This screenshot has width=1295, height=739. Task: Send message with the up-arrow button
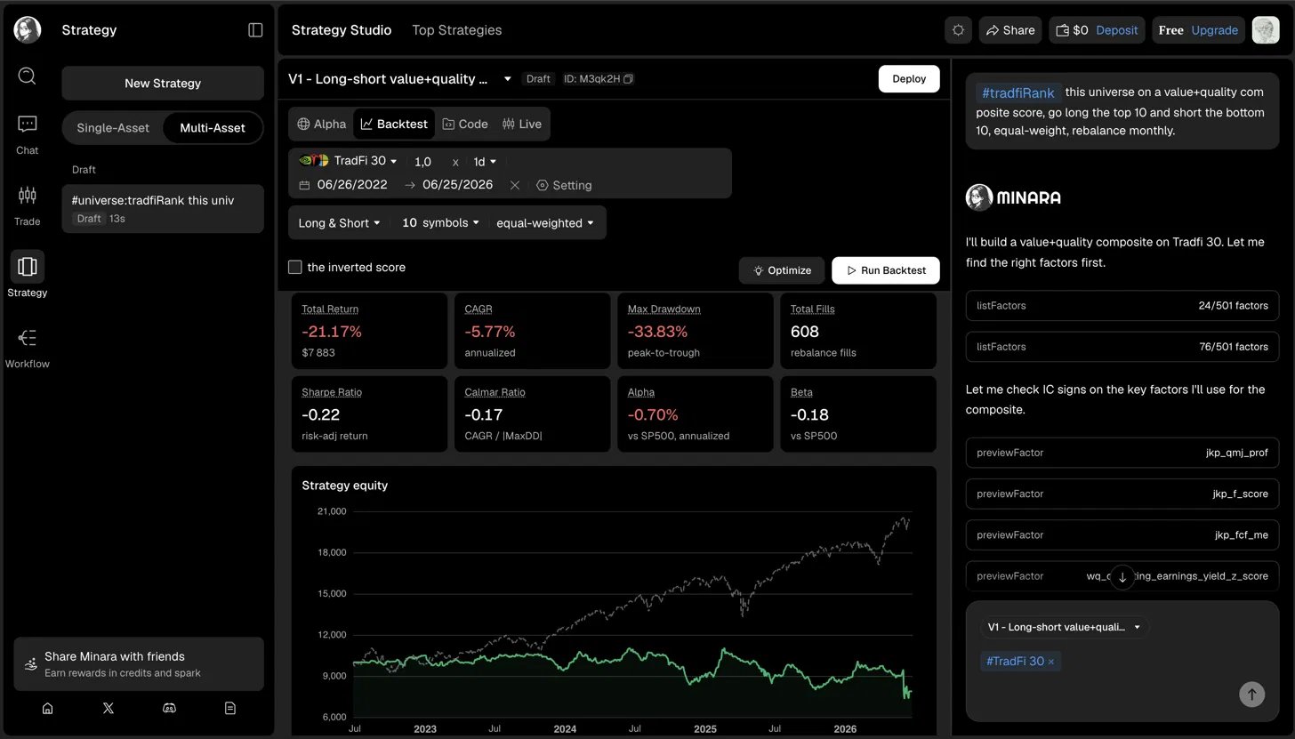pyautogui.click(x=1251, y=695)
